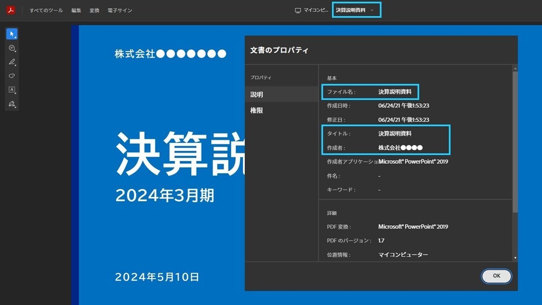Click the 修正日 date value
Screen dimensions: 542x305
[403, 120]
